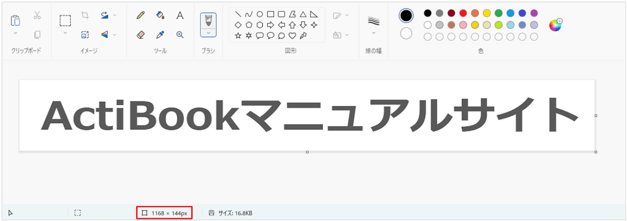The image size is (627, 221).
Task: Select the black primary color circle
Action: pos(406,15)
